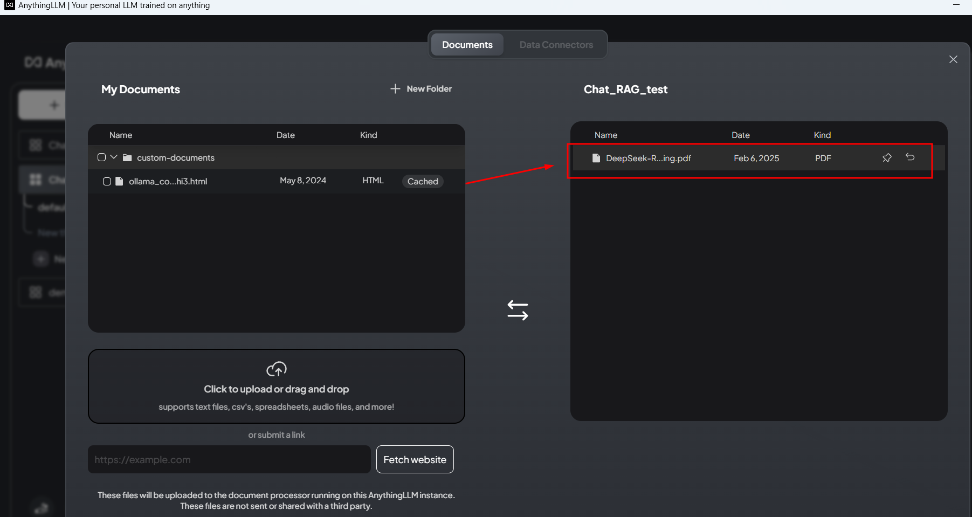Screen dimensions: 972x517
Task: Click the DeepSeek-R...ing.pdf file icon
Action: point(596,158)
